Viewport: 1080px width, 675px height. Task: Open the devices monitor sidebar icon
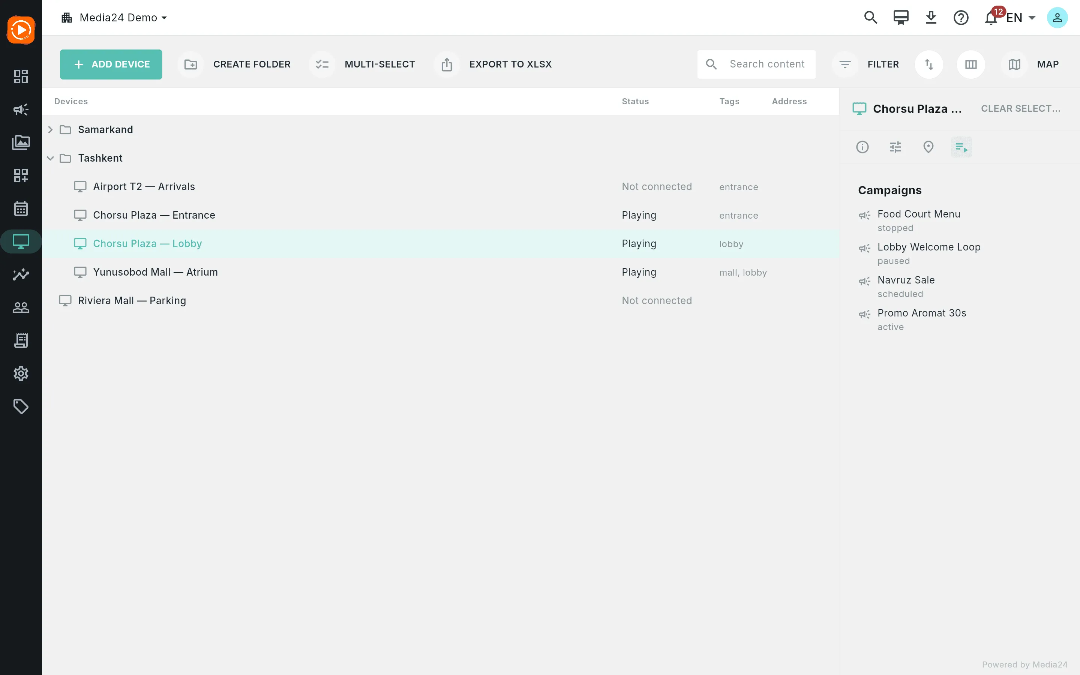[21, 241]
